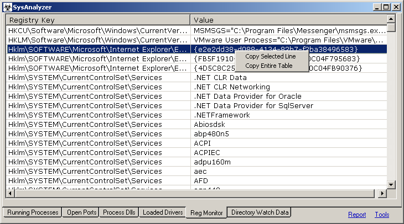Screen dimensions: 404x224
Task: Open the Loaded Drivers tab
Action: (162, 212)
